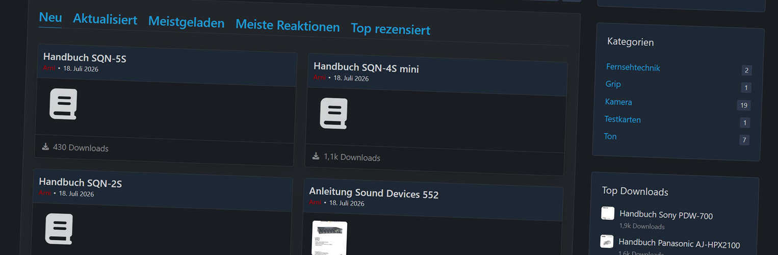
Task: Open the Fernsehtechnik category
Action: (633, 67)
